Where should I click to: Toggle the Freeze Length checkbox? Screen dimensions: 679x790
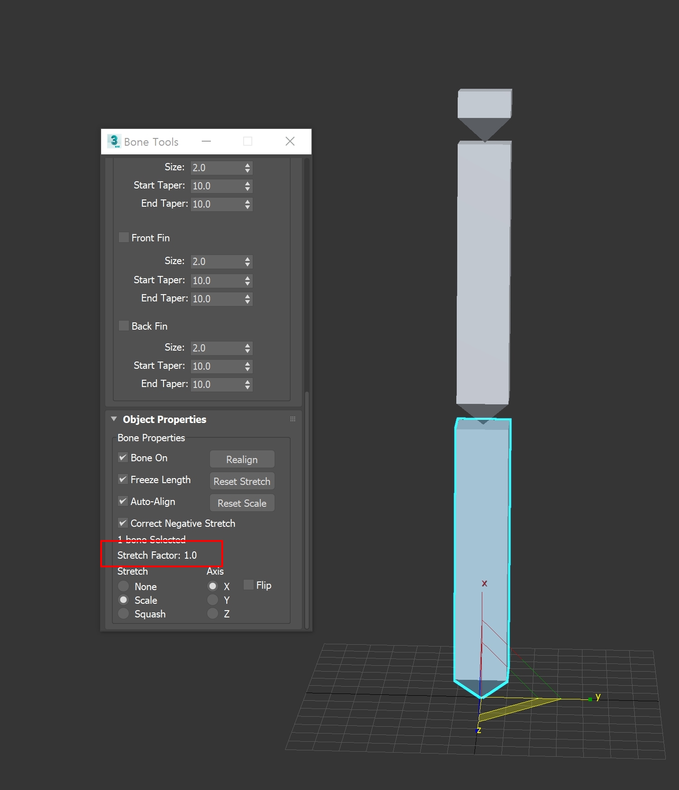pos(123,479)
